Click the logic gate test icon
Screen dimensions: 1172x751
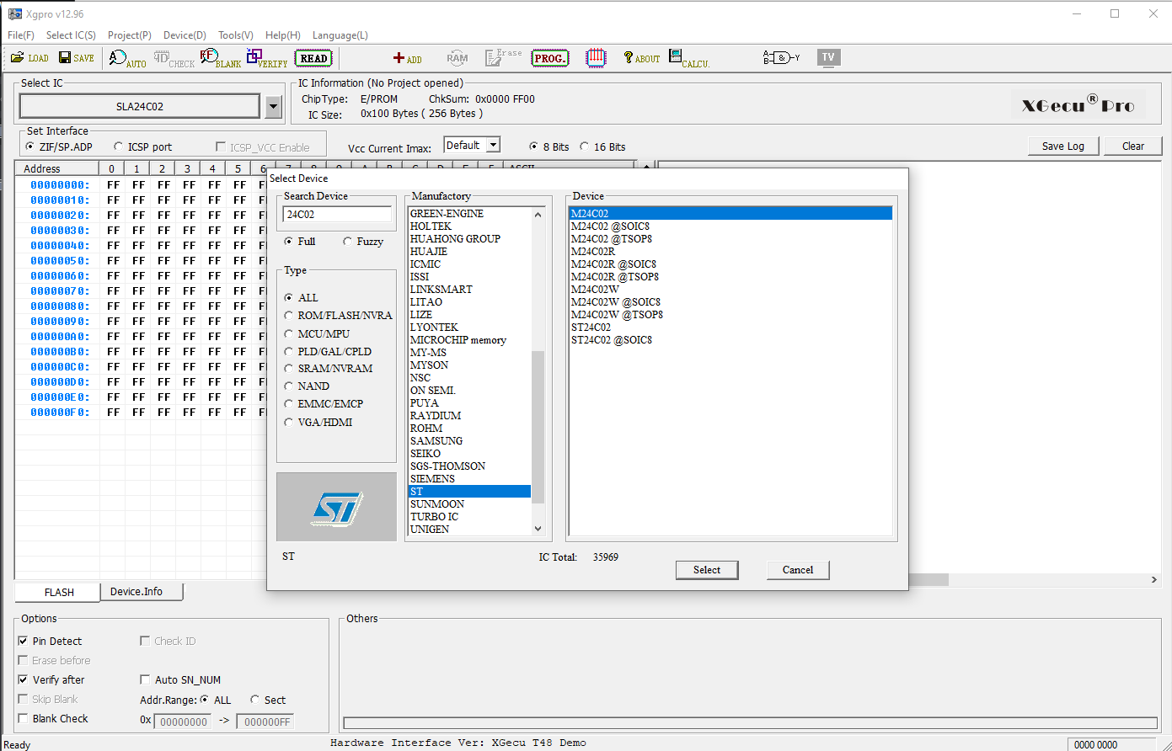[781, 57]
